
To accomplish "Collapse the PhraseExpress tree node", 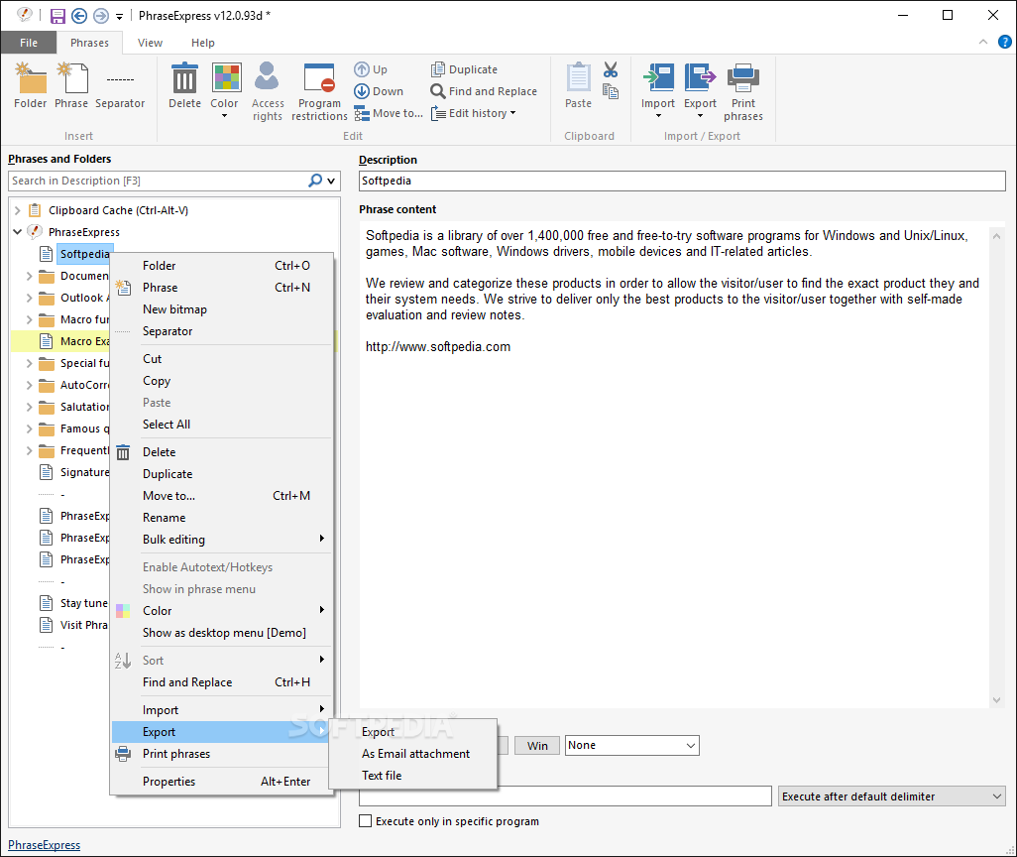I will 18,232.
